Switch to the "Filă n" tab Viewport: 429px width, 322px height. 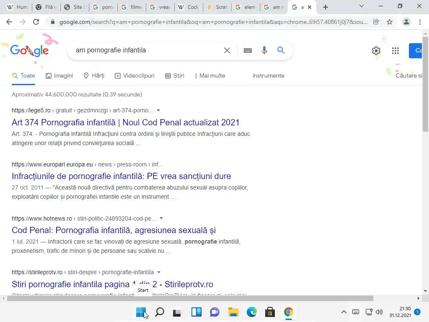(46, 7)
